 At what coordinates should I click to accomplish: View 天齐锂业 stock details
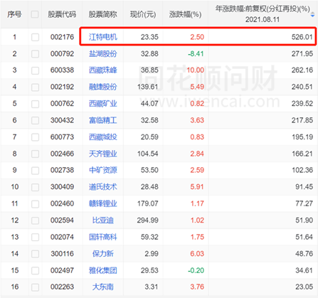pyautogui.click(x=103, y=154)
